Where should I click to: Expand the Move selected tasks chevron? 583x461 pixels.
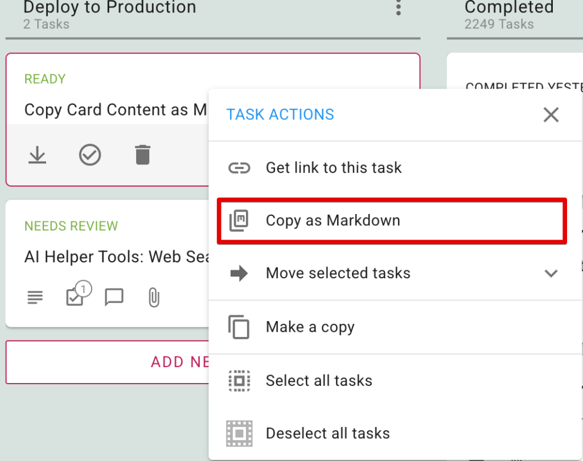coord(551,273)
